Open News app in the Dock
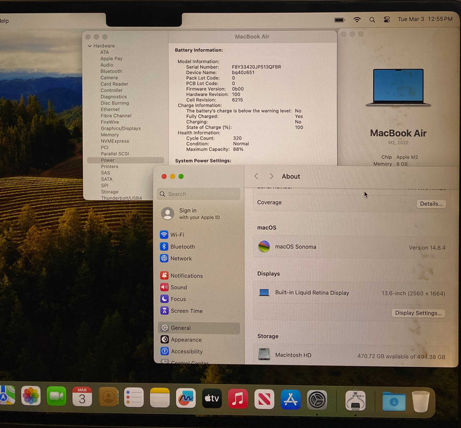Image resolution: width=461 pixels, height=428 pixels. [264, 399]
